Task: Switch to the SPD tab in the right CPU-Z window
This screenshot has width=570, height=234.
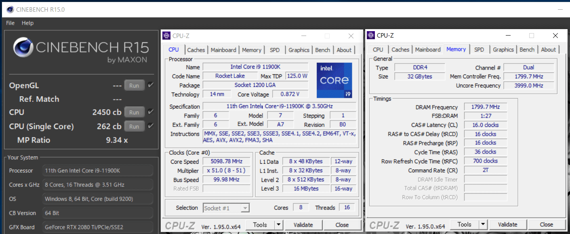Action: tap(479, 50)
